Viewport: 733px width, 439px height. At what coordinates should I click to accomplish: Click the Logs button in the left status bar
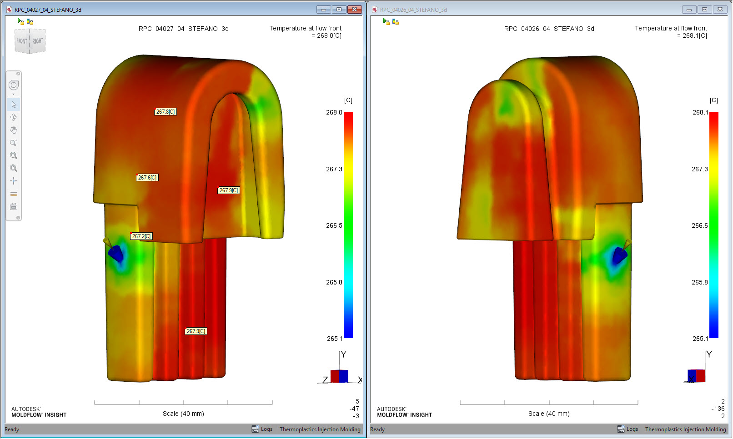point(262,429)
